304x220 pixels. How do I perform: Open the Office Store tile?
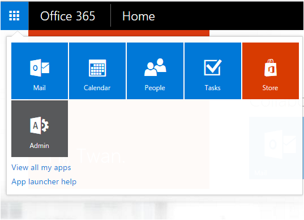[x=271, y=71]
